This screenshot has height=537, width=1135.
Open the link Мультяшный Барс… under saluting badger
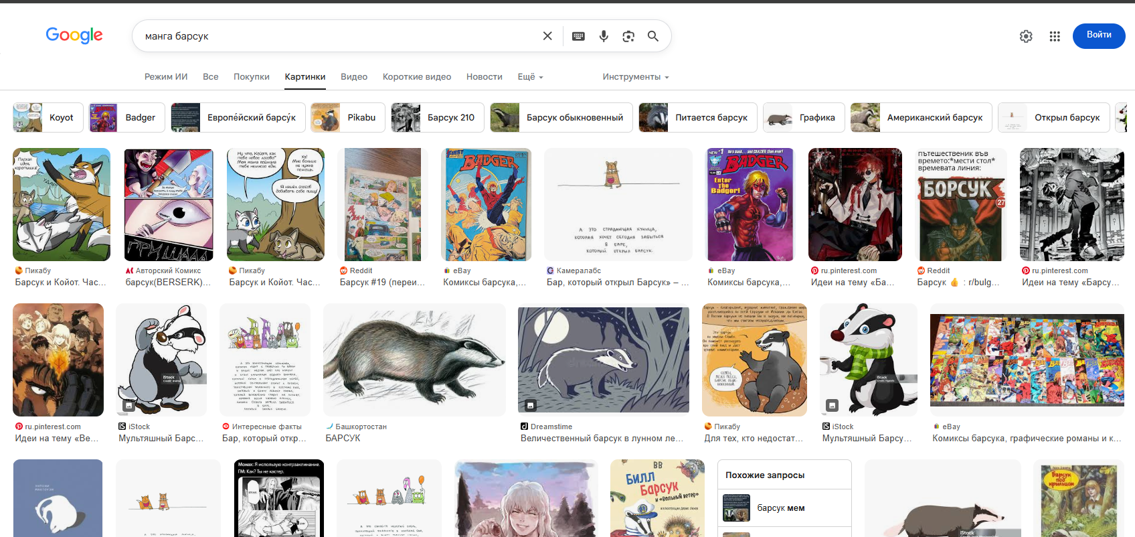tap(161, 439)
